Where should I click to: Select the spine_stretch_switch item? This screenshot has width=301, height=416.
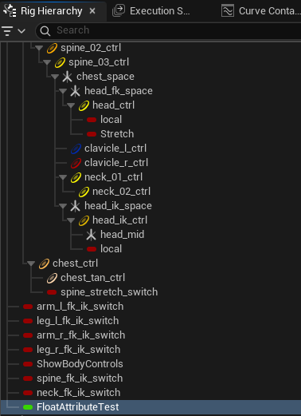[109, 292]
